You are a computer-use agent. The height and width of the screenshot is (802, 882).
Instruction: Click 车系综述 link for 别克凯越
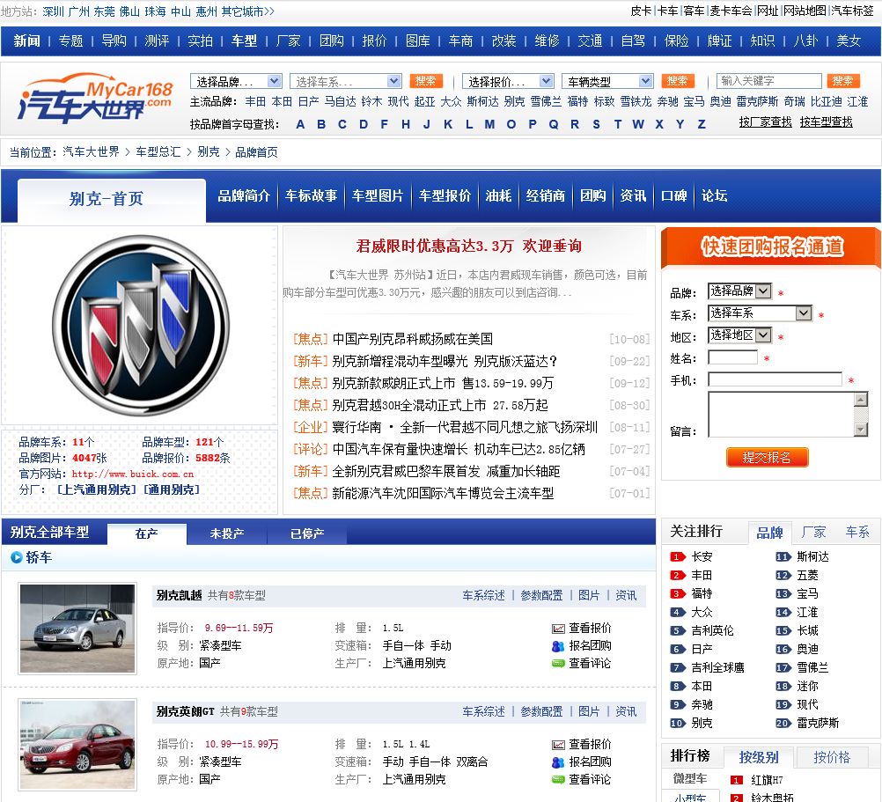pos(484,595)
